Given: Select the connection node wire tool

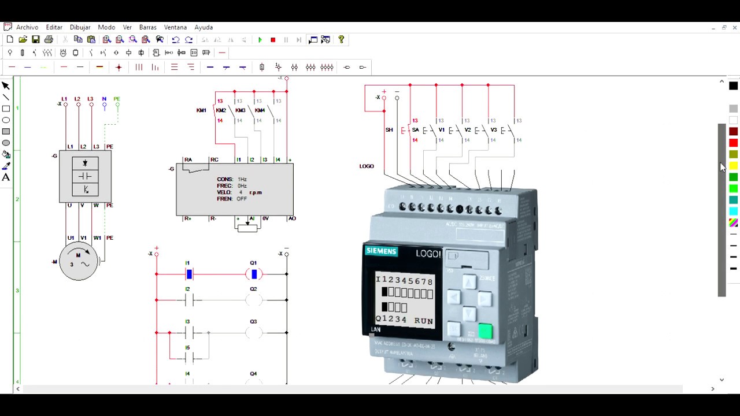Looking at the screenshot, I should [119, 67].
